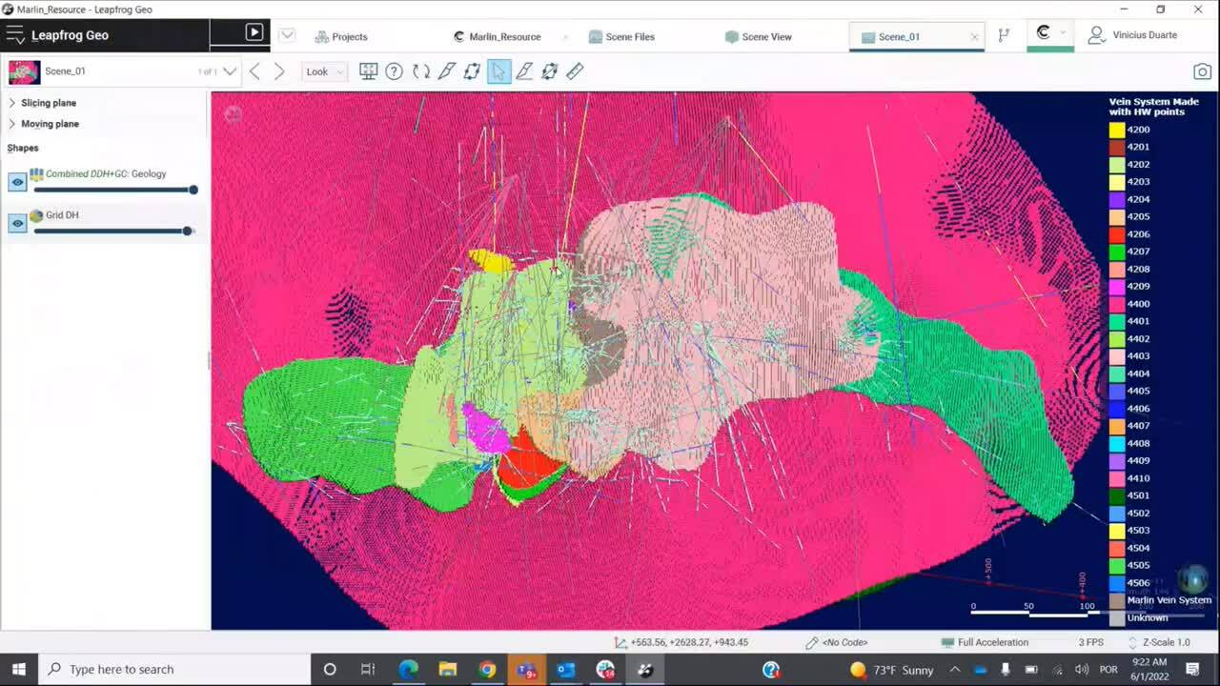Click the 4403 legend swatch
The height and width of the screenshot is (686, 1220).
1116,356
